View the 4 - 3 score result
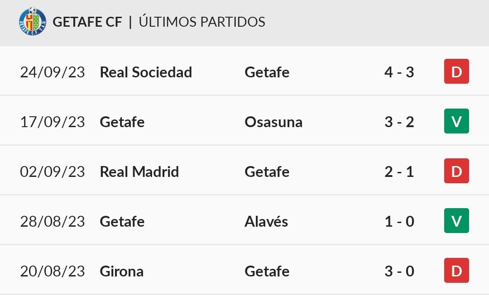This screenshot has width=489, height=295. pos(399,72)
